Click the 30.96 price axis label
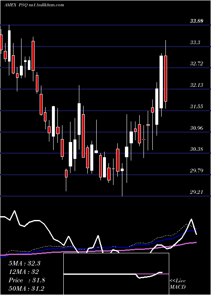This screenshot has height=295, width=211. pyautogui.click(x=196, y=128)
